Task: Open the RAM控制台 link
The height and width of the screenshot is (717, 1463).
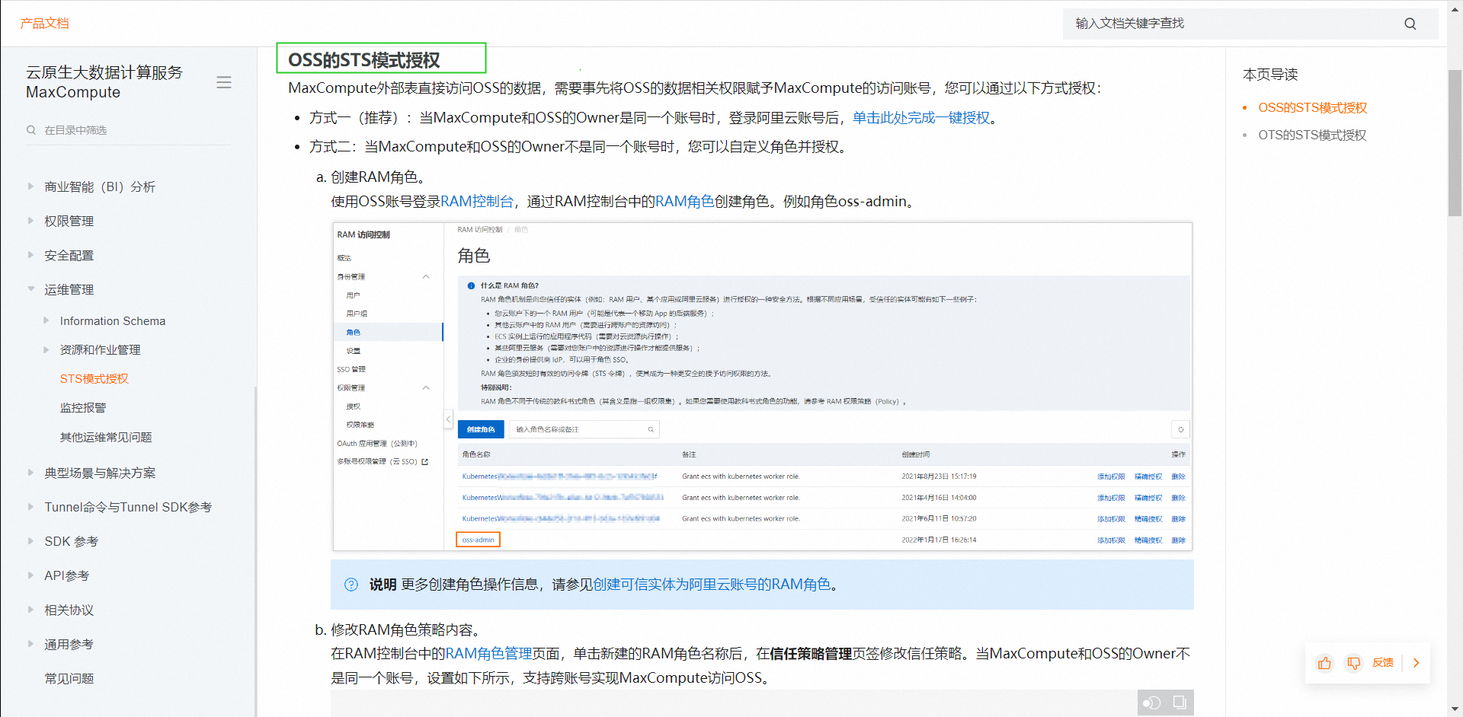Action: (x=476, y=202)
